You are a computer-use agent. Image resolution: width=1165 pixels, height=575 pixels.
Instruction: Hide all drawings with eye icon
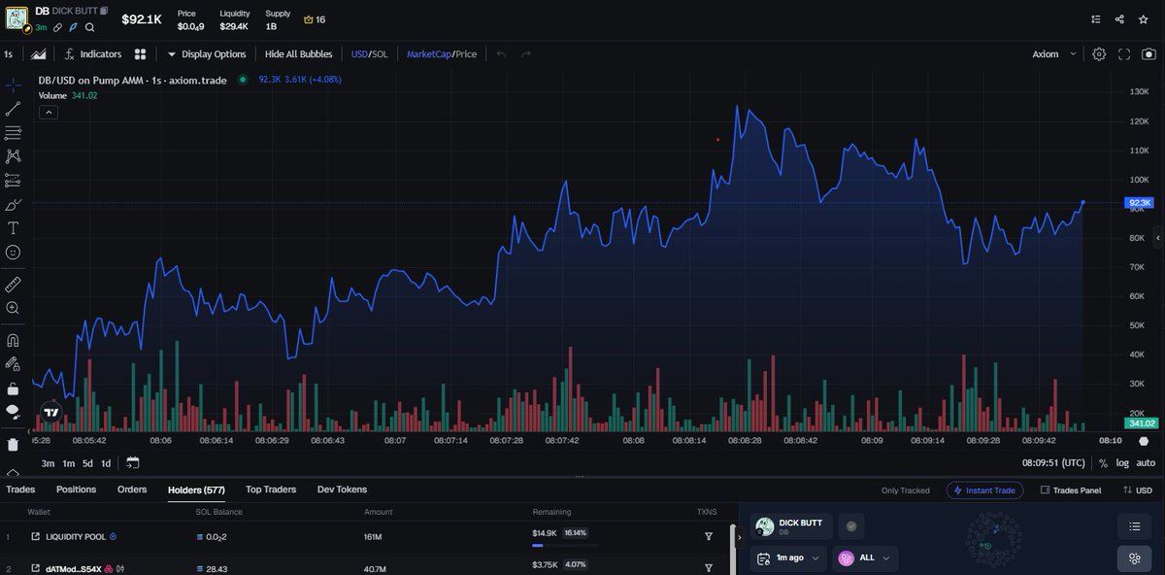coord(13,411)
